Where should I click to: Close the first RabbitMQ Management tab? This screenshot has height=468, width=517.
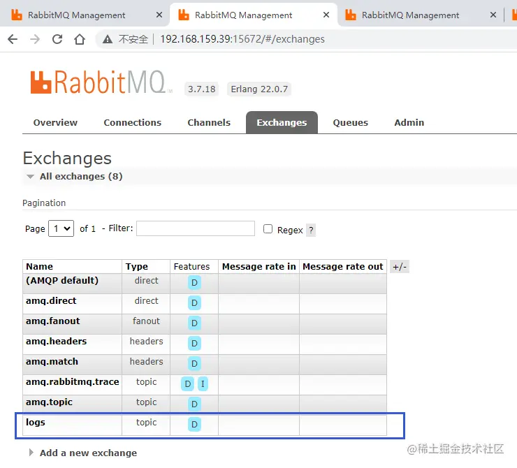(159, 15)
